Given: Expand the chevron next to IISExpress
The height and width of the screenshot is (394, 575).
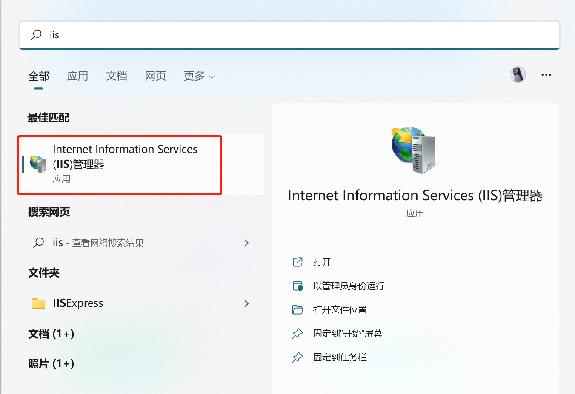Looking at the screenshot, I should (x=246, y=303).
